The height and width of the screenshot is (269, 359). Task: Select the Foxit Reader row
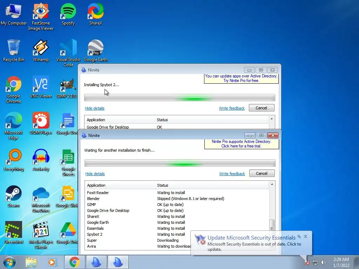(x=177, y=193)
